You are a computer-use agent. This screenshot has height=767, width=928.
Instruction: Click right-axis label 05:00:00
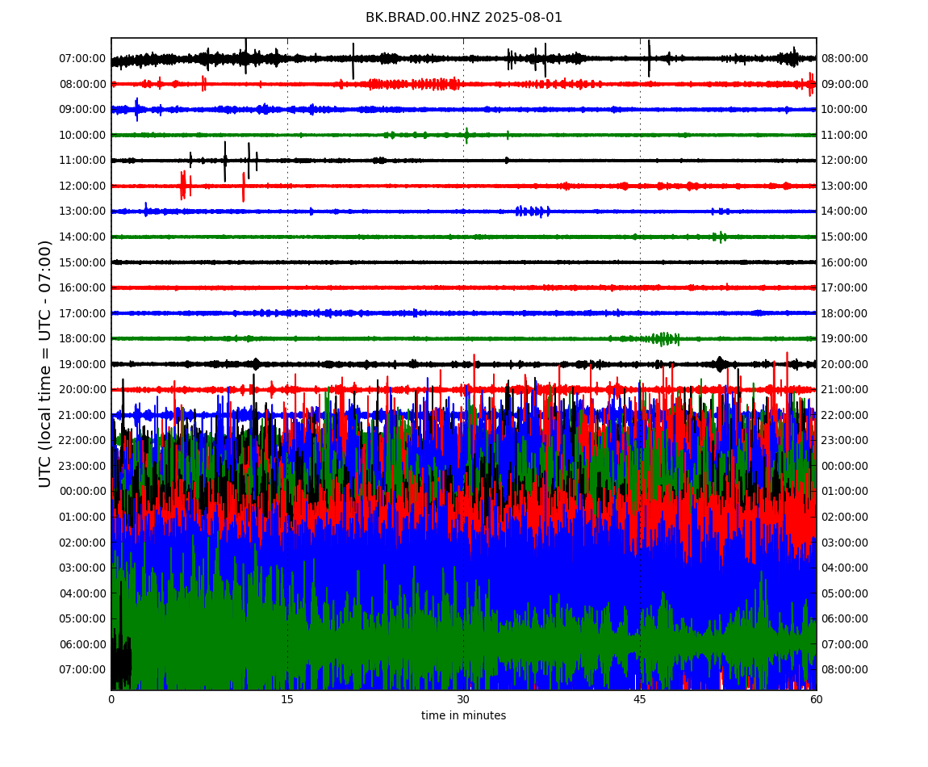[845, 593]
